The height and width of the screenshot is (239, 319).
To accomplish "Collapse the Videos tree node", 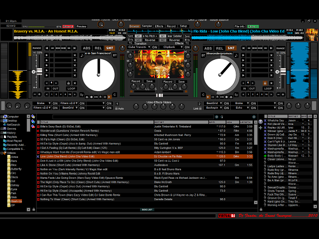I will 1,153.
